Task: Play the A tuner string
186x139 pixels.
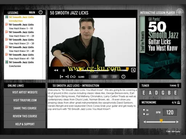Action: [x=150, y=93]
